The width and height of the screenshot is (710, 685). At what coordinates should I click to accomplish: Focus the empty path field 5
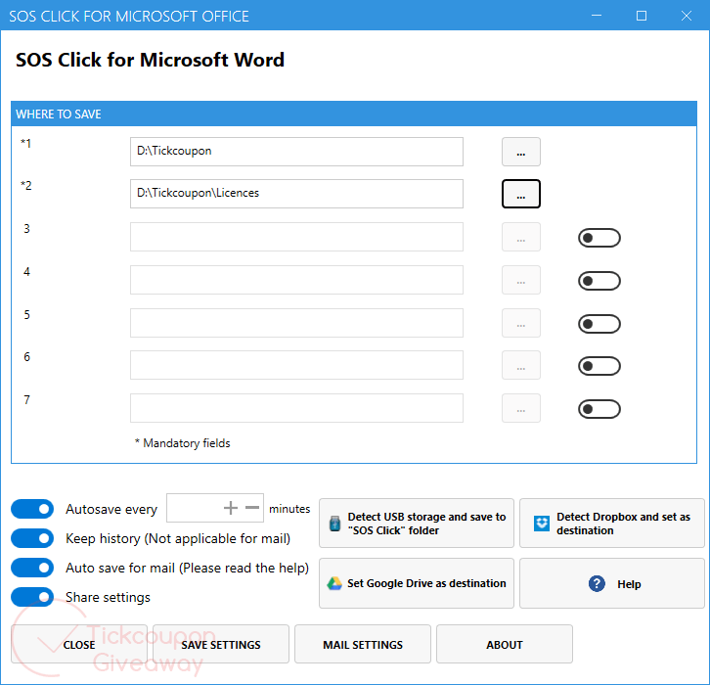pyautogui.click(x=296, y=323)
